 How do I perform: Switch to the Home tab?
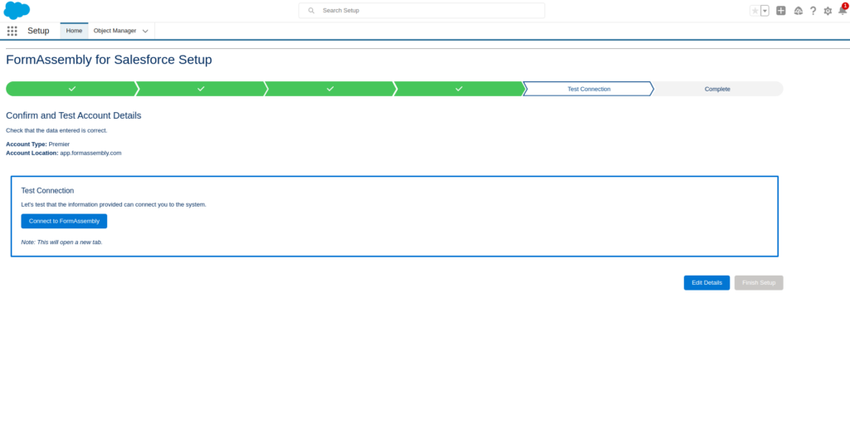[x=74, y=31]
